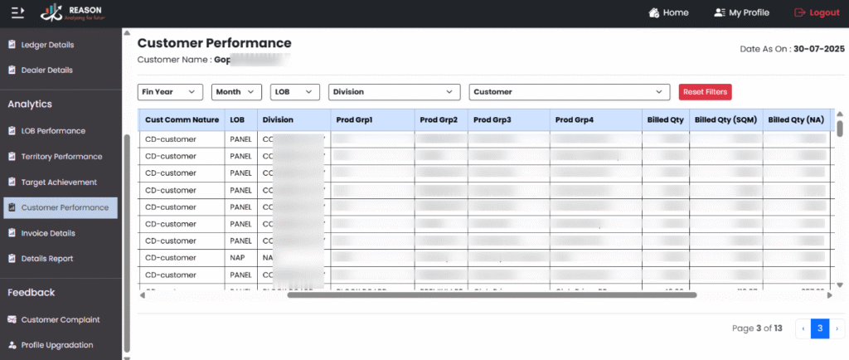Screen dimensions: 849x360
Task: Open the Fin Year dropdown
Action: (x=170, y=92)
